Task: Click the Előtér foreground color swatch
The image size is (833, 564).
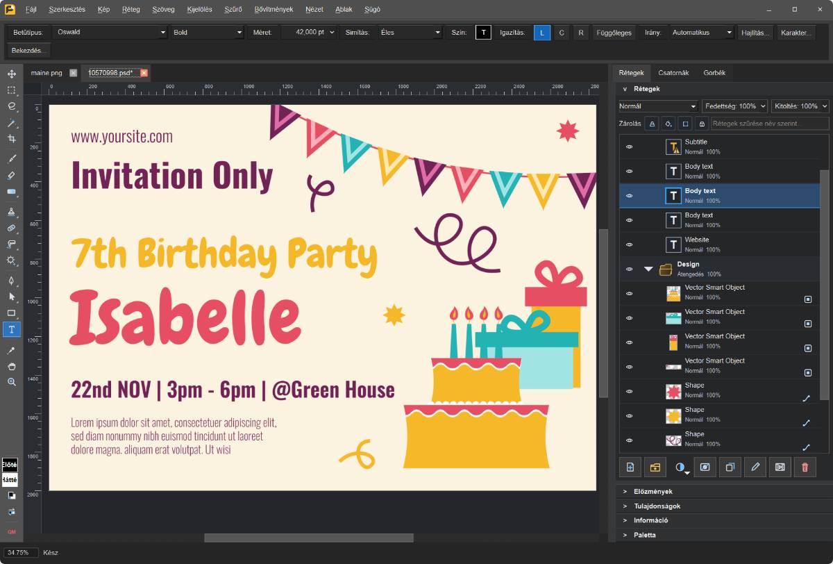Action: (10, 465)
